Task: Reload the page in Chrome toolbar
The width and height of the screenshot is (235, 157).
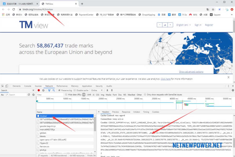Action: (x=14, y=9)
